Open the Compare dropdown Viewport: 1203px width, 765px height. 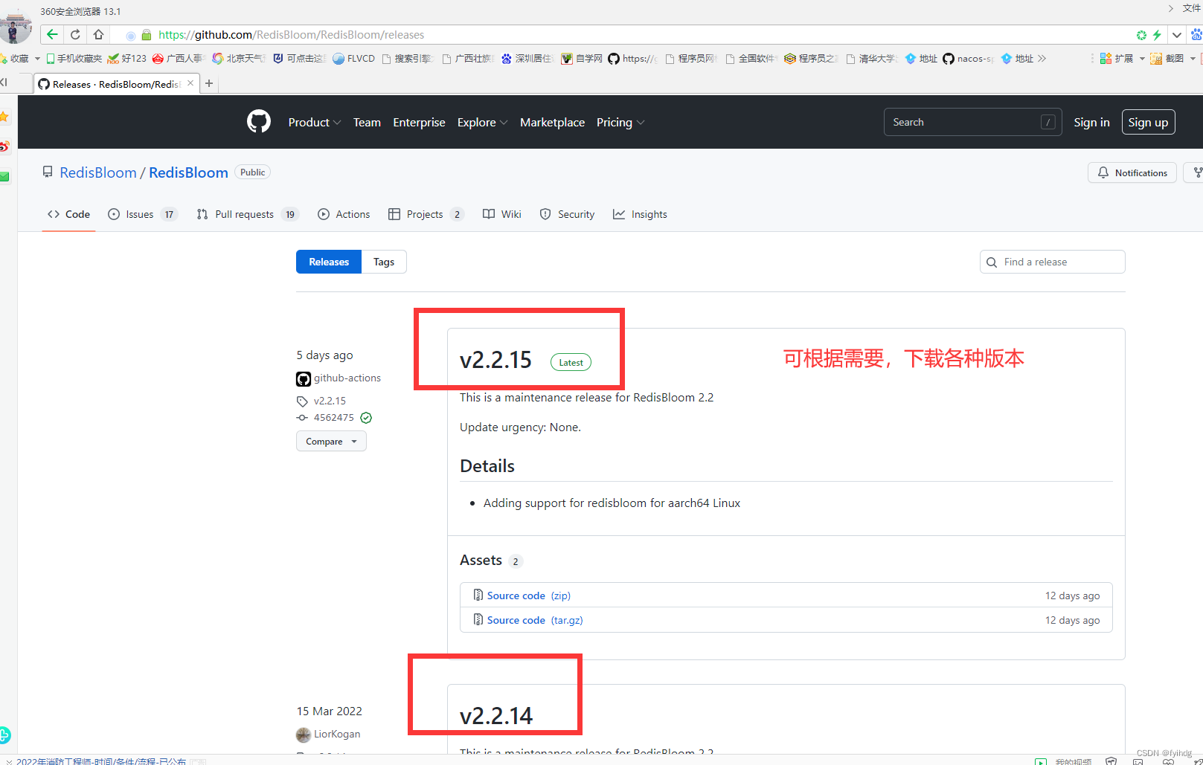click(x=331, y=441)
